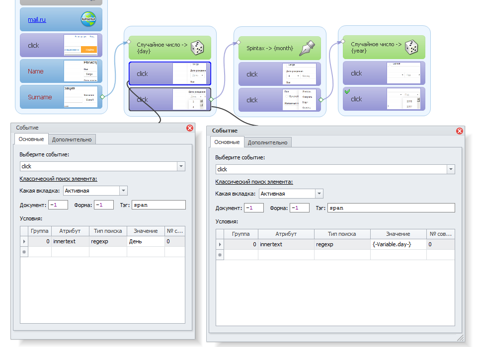Click the dice icon on the {year} block
Viewport: 478px width, 347px height.
(411, 47)
